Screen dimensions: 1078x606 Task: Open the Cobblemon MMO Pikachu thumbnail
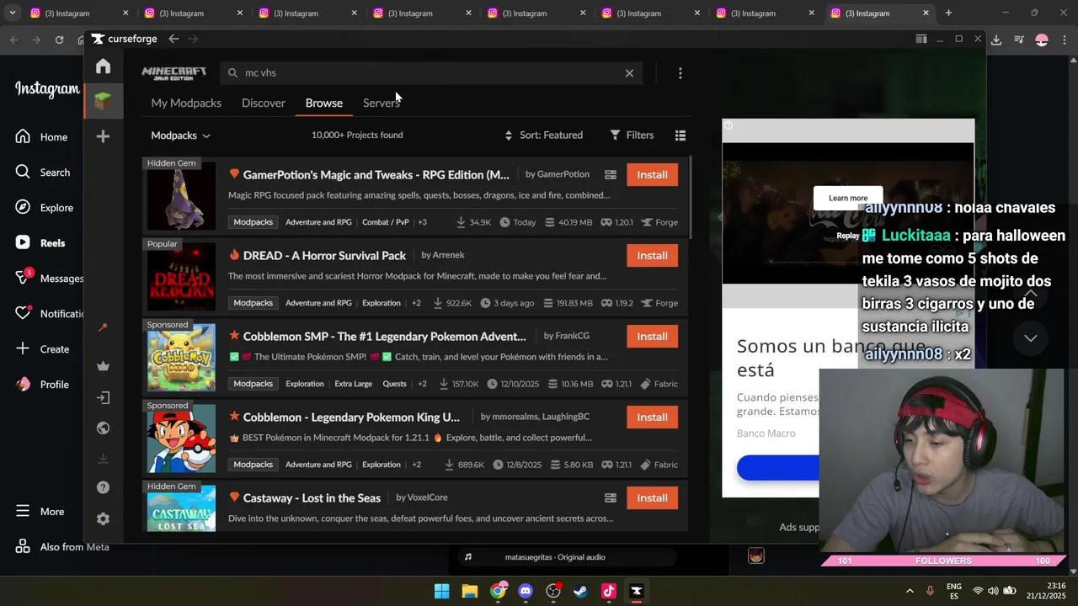pyautogui.click(x=181, y=358)
